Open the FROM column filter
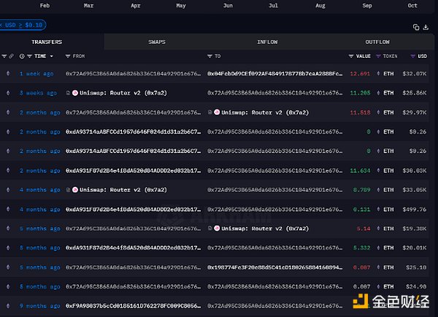Image resolution: width=438 pixels, height=317 pixels. tap(69, 56)
